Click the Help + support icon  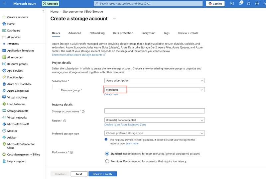pyautogui.click(x=4, y=161)
